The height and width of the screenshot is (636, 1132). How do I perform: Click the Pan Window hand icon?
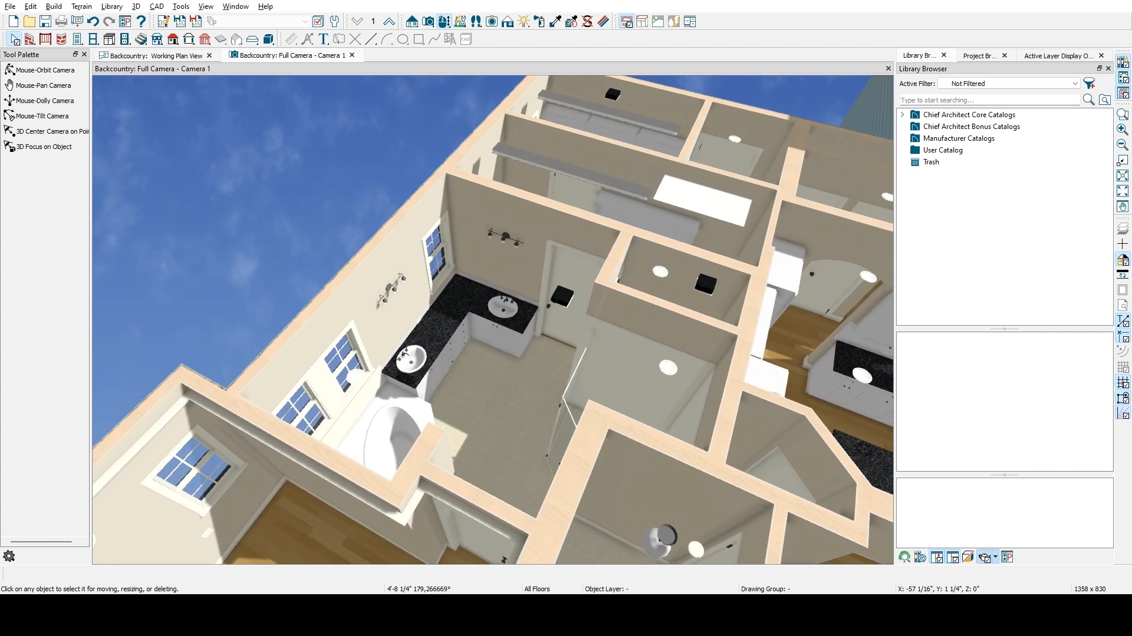1123,207
